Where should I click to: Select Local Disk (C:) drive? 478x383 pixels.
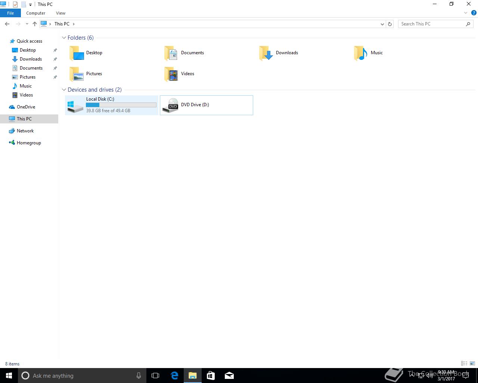pyautogui.click(x=112, y=105)
